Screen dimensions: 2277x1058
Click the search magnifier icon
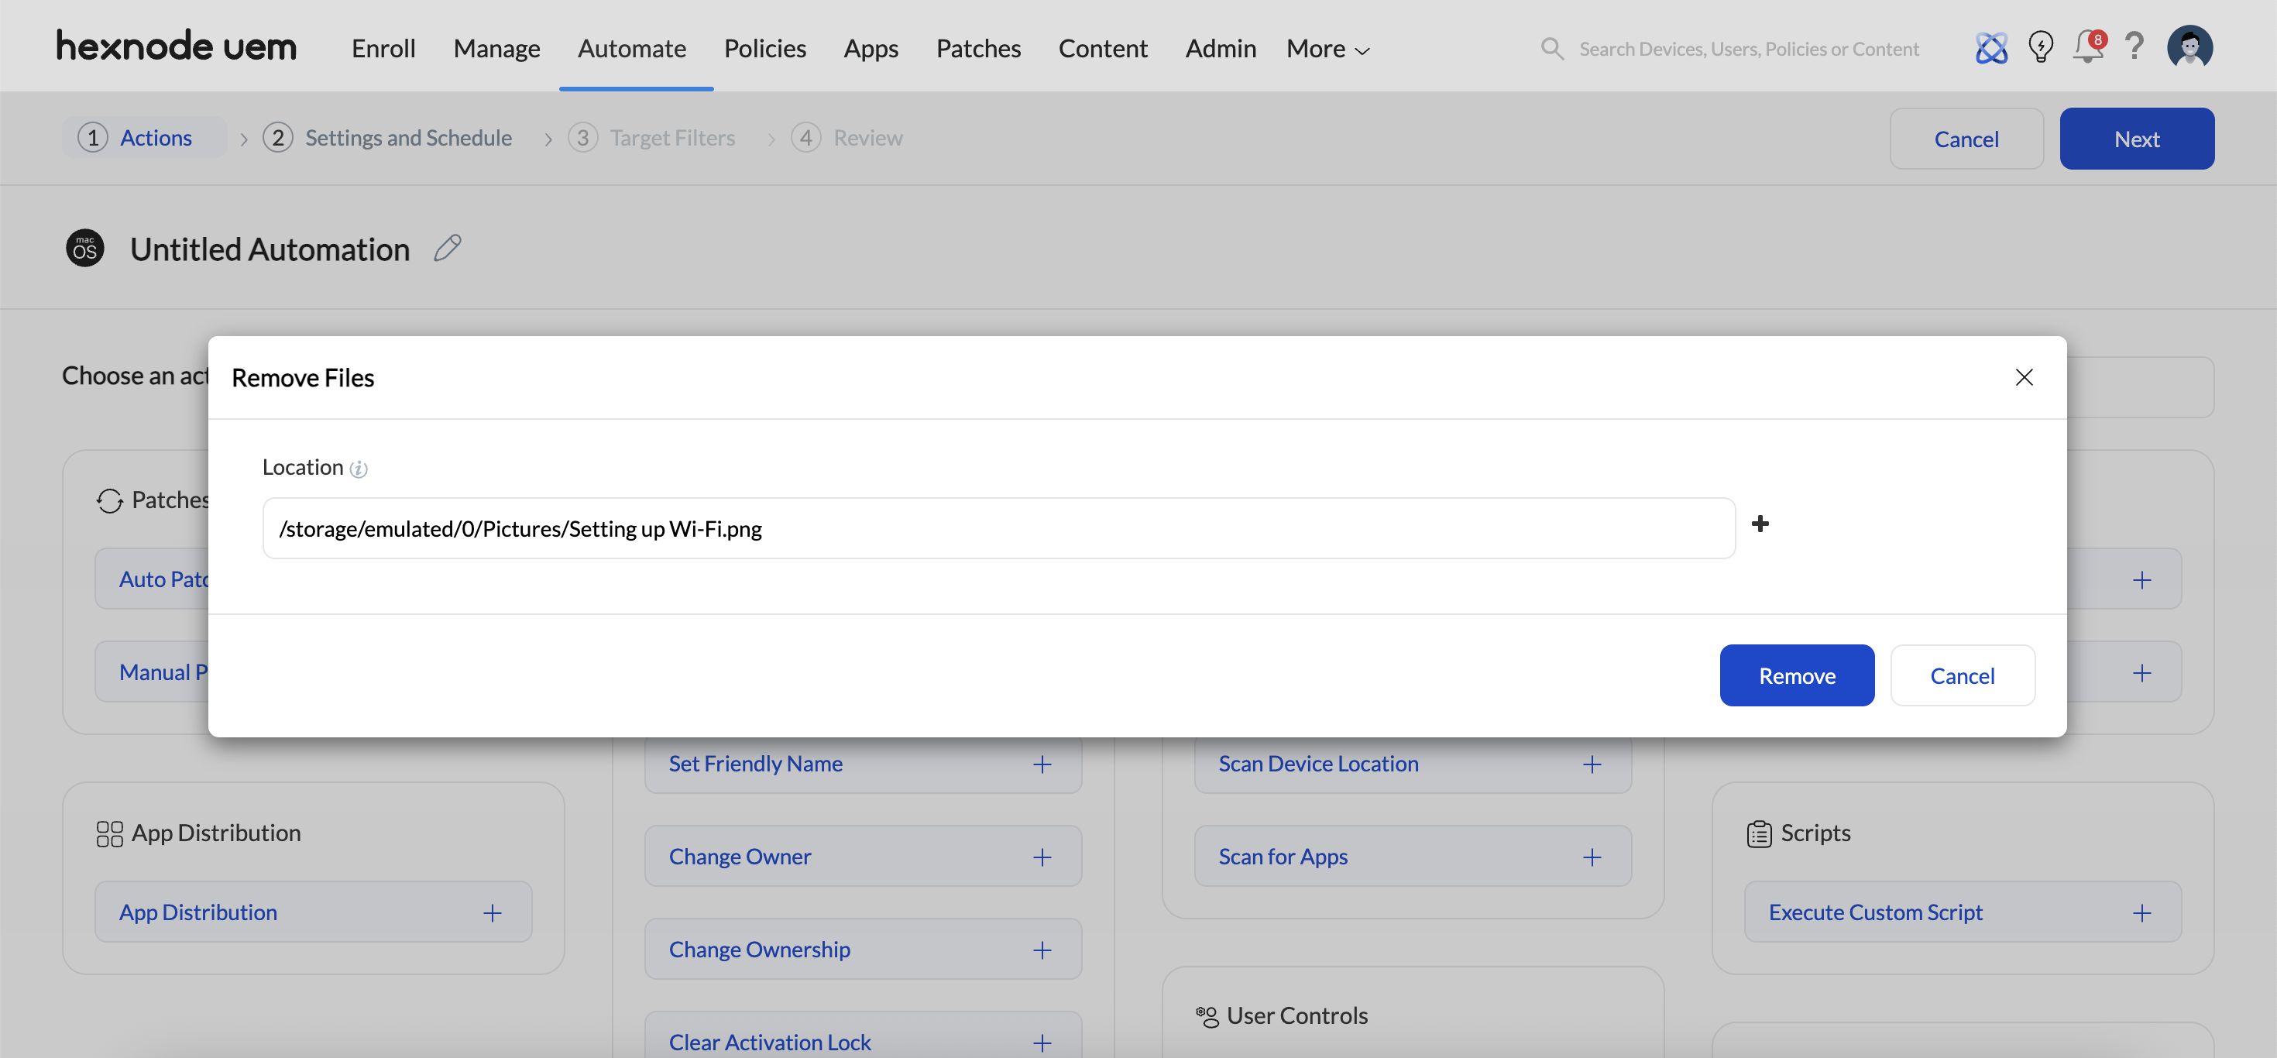1551,49
